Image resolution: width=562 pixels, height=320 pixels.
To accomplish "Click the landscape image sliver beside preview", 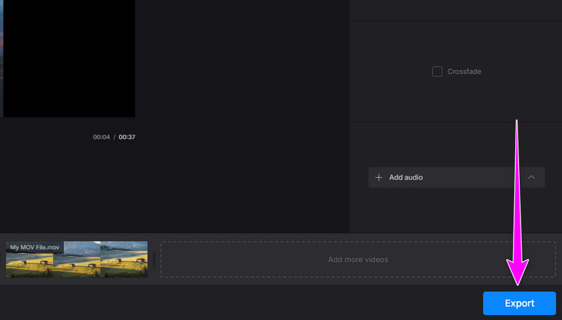I will (x=1, y=56).
